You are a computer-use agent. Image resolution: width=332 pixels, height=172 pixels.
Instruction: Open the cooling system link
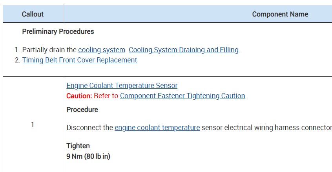coord(102,50)
